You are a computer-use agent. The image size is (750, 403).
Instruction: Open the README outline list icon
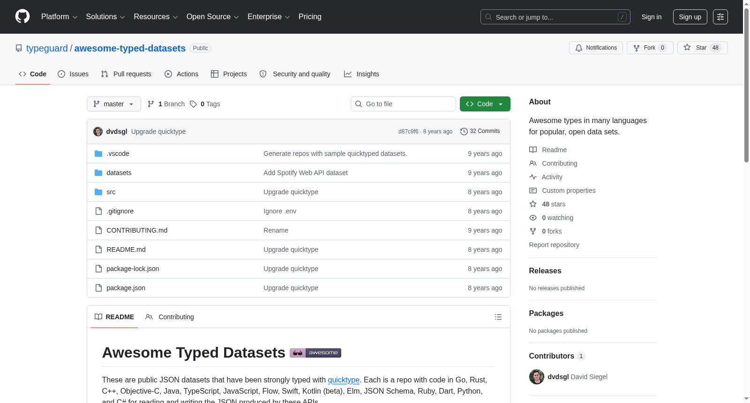[498, 317]
